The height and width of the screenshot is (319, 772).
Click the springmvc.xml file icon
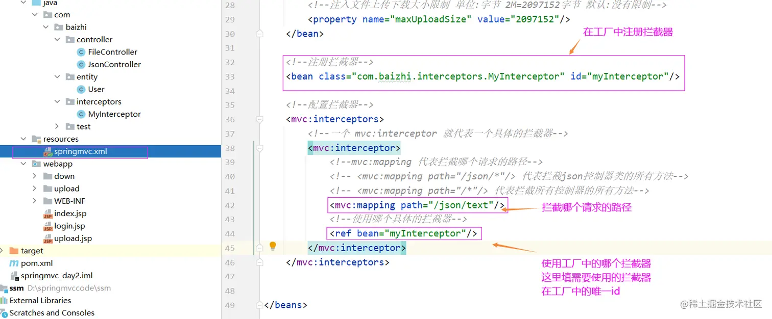pyautogui.click(x=48, y=151)
